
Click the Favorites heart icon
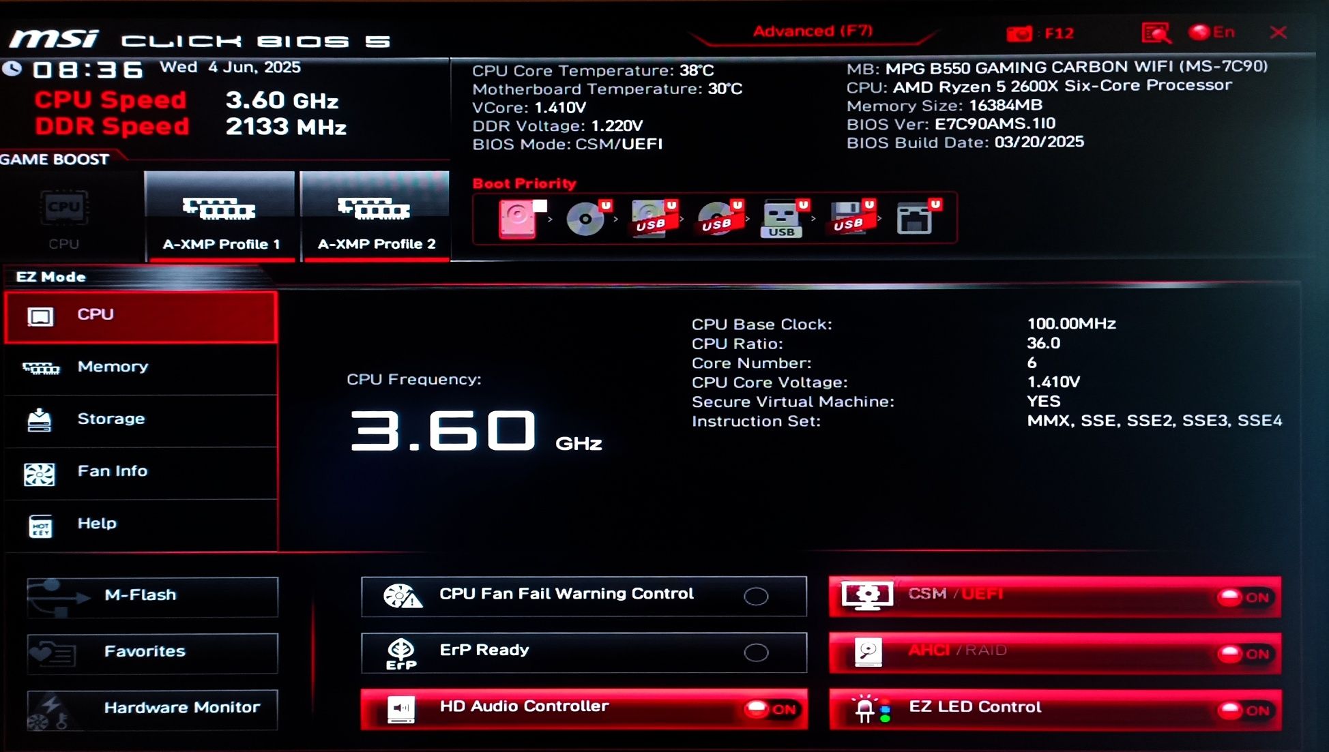click(x=53, y=653)
